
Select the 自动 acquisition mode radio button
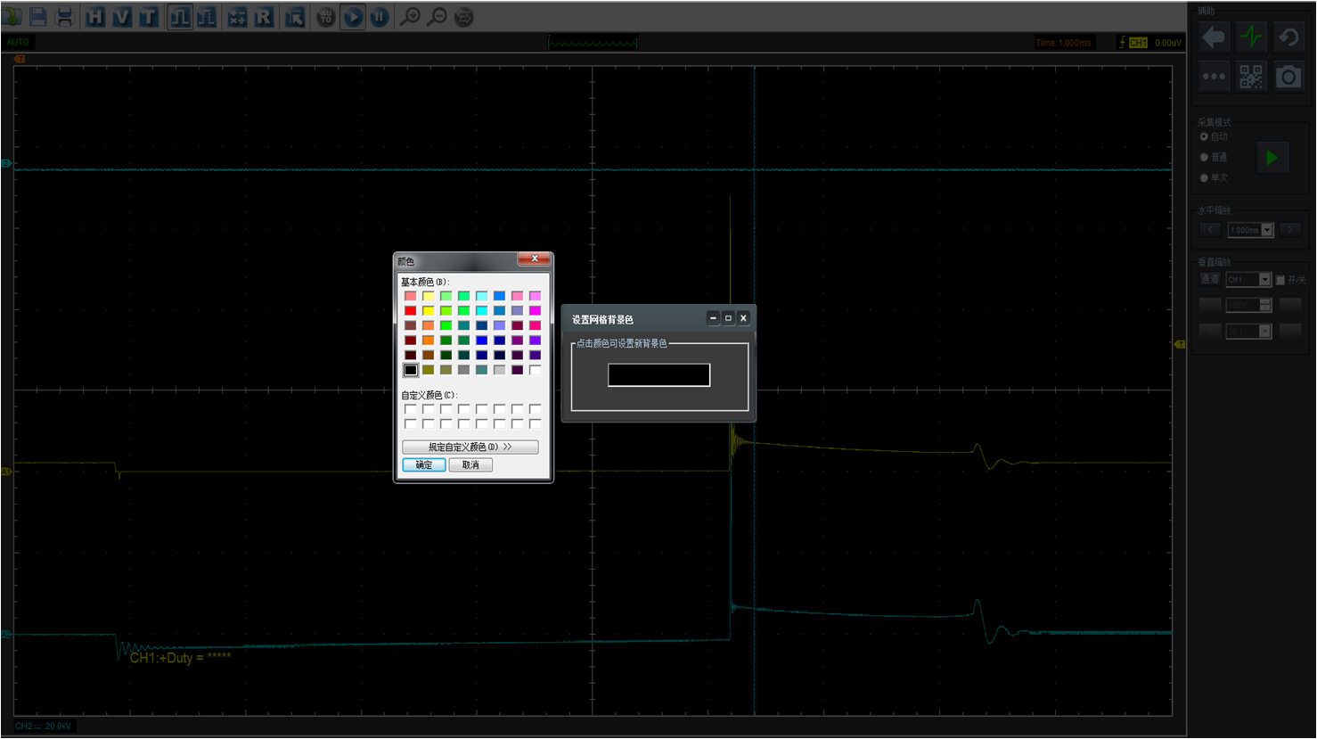1204,136
